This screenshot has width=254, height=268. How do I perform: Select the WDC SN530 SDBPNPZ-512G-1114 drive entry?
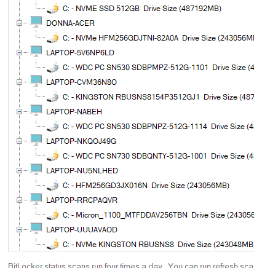point(158,127)
